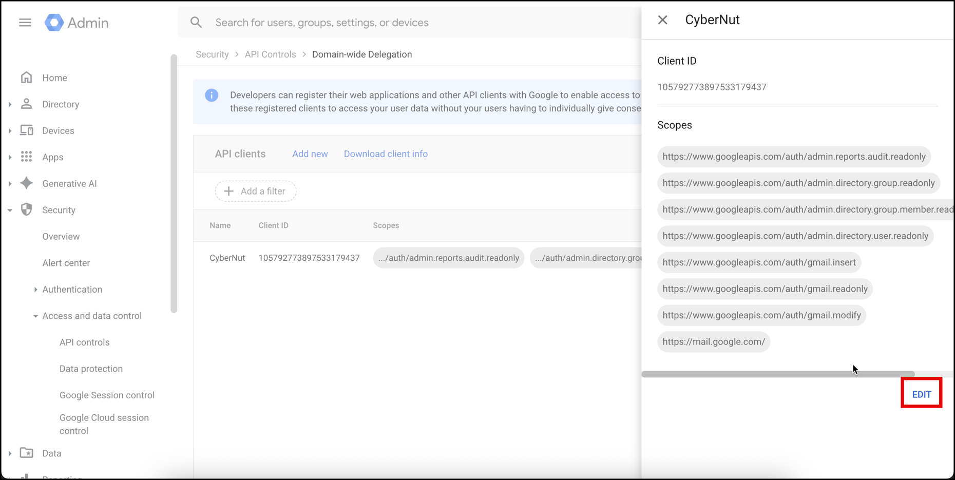Viewport: 955px width, 480px height.
Task: Click the search magnifier icon
Action: 196,23
